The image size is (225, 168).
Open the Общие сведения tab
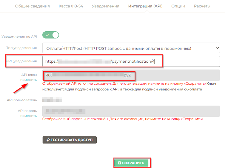33,6
